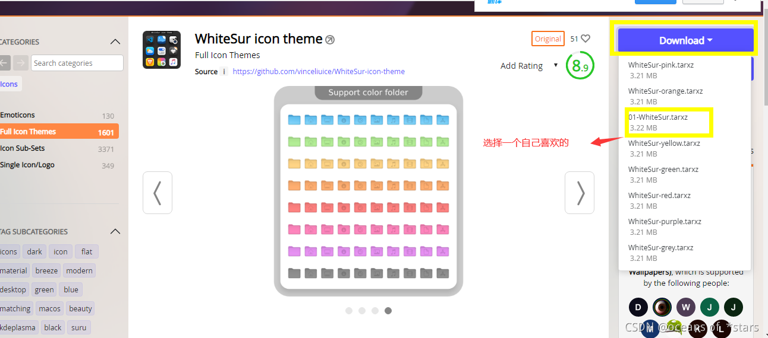Click the Source info icon
The width and height of the screenshot is (768, 338).
[x=224, y=71]
